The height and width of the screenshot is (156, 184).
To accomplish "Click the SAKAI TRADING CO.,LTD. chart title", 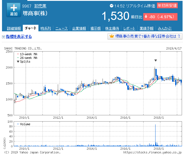I will tap(23, 48).
